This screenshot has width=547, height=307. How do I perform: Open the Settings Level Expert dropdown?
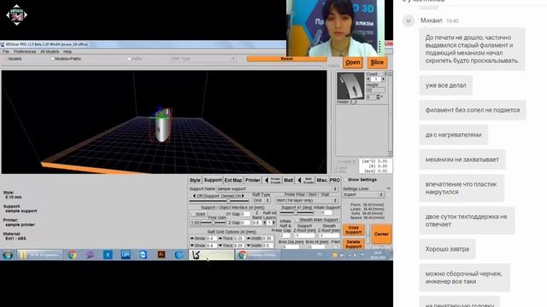click(363, 194)
